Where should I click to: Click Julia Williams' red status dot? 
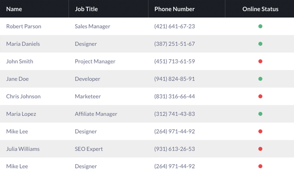[260, 149]
